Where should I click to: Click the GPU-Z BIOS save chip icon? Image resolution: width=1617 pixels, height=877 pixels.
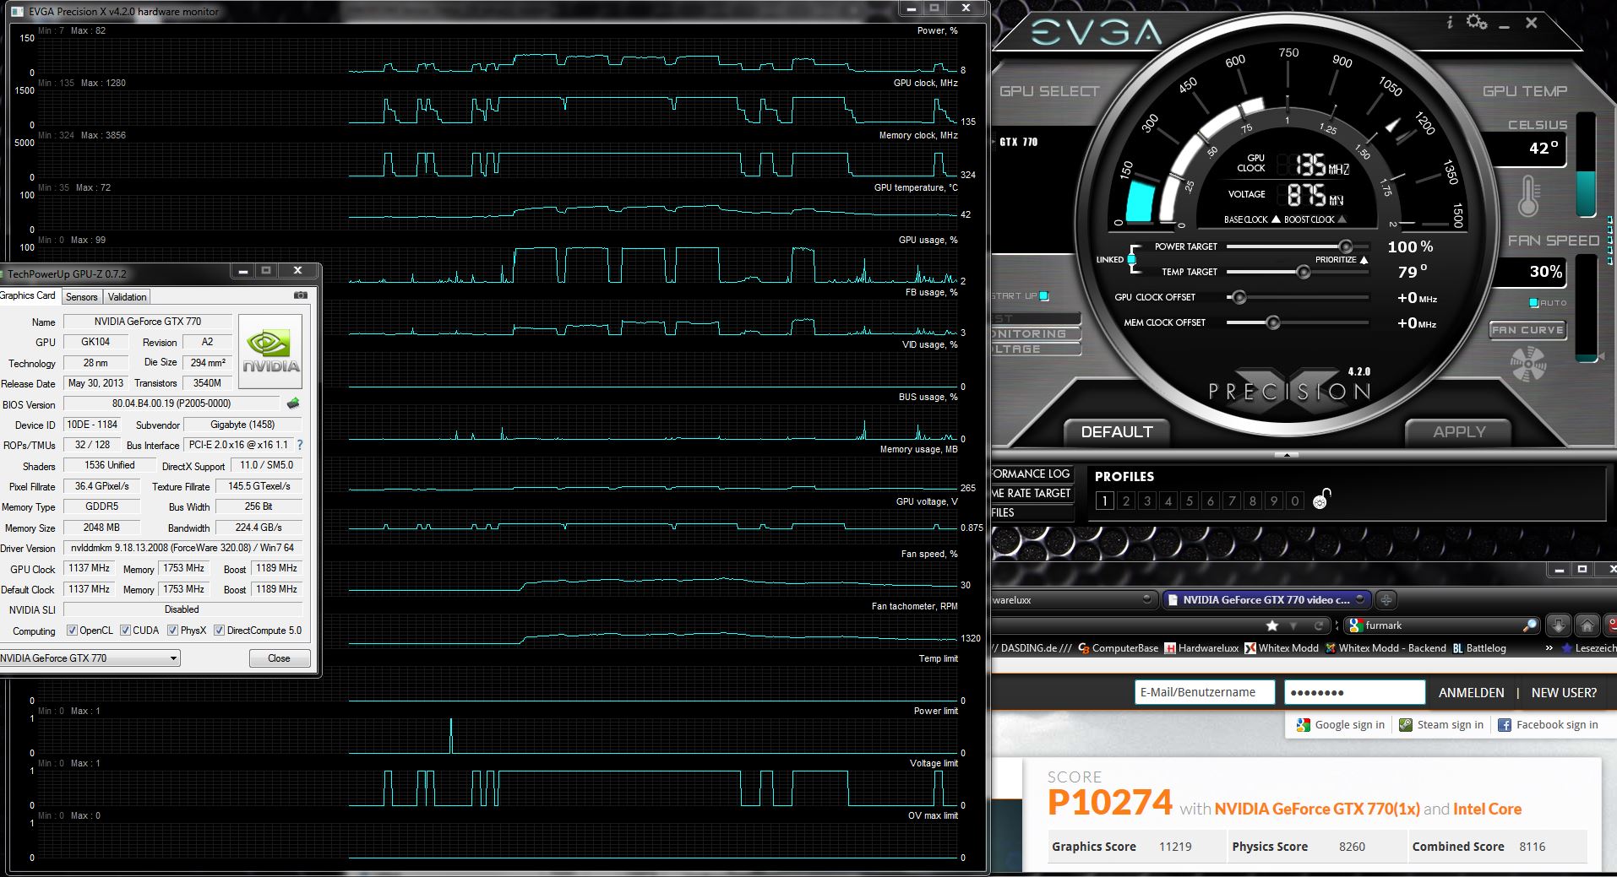pyautogui.click(x=293, y=403)
